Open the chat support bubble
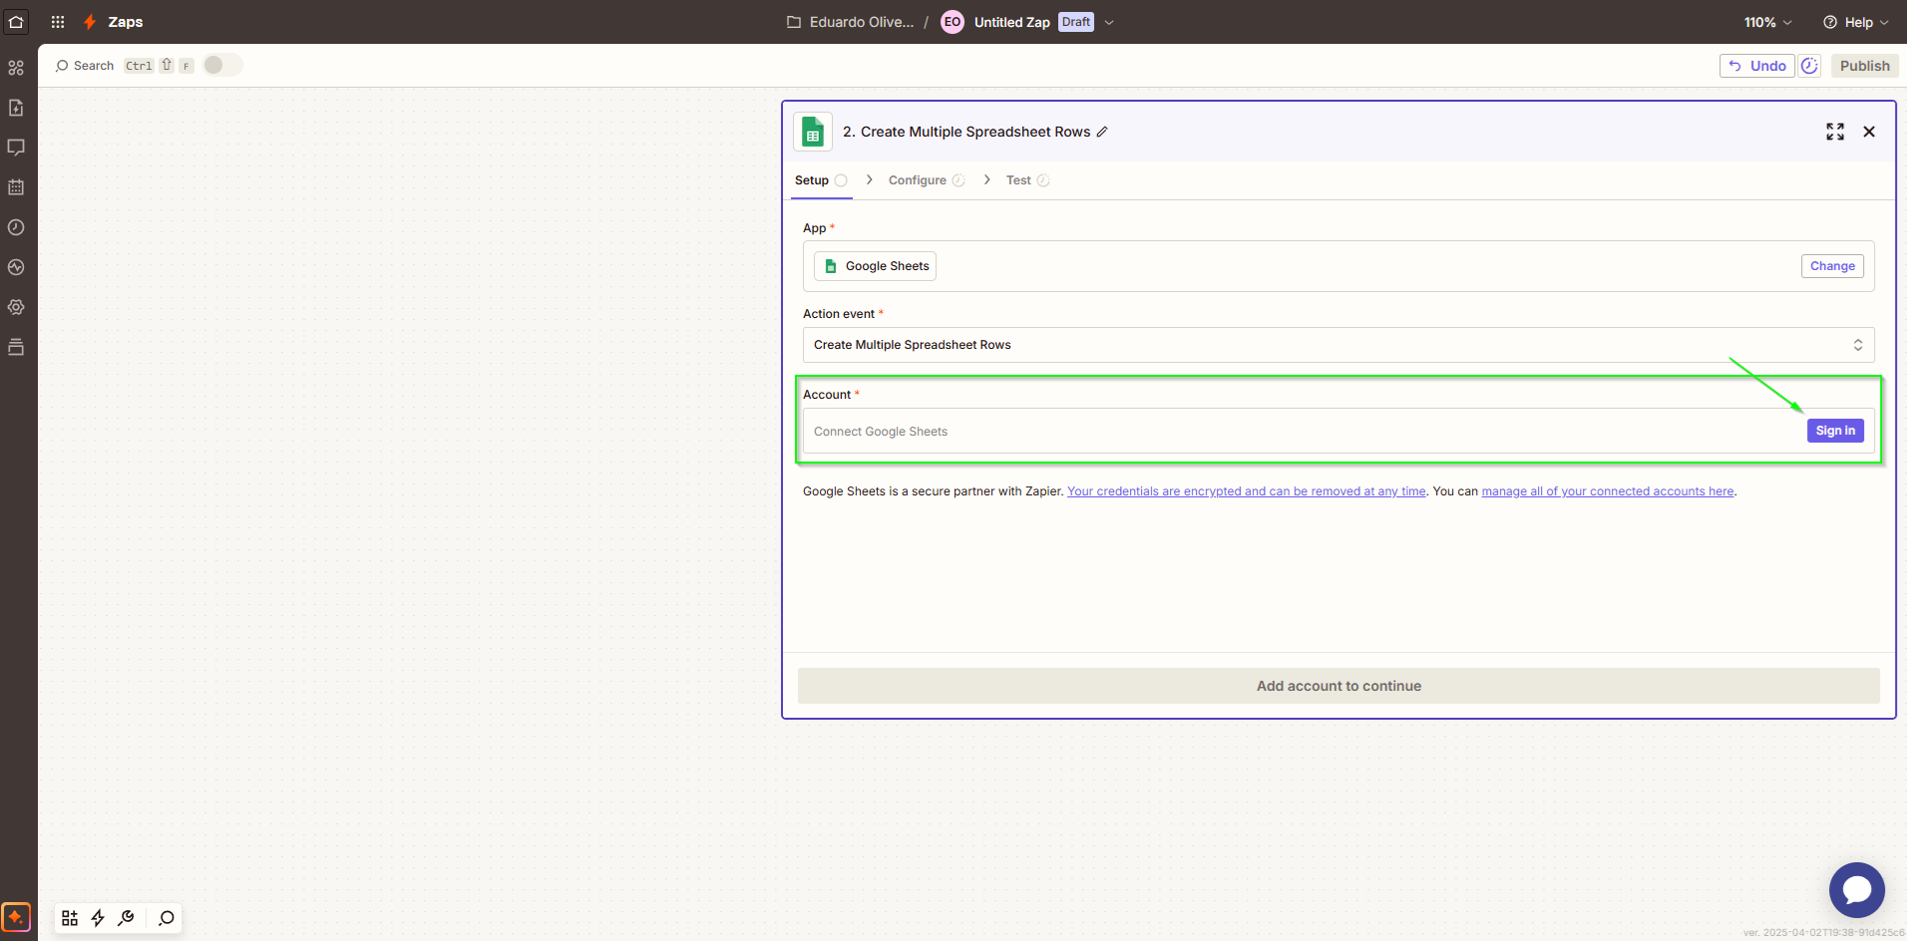 point(1856,890)
